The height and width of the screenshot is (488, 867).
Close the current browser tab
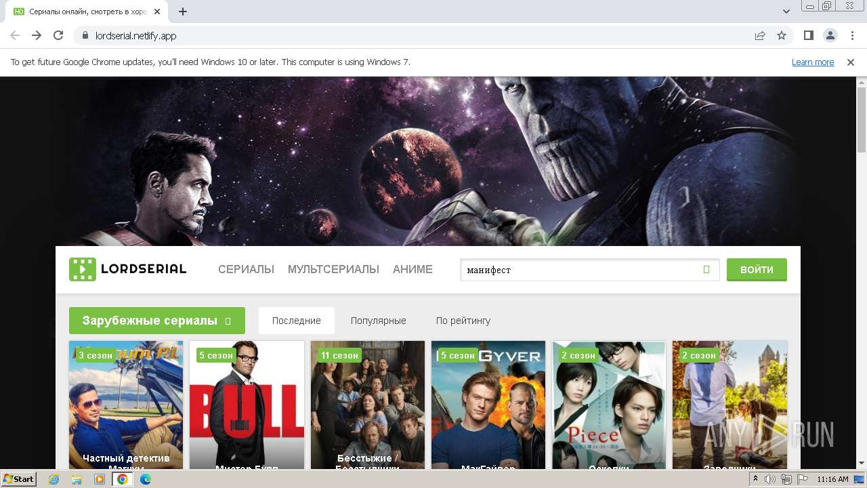pos(157,12)
